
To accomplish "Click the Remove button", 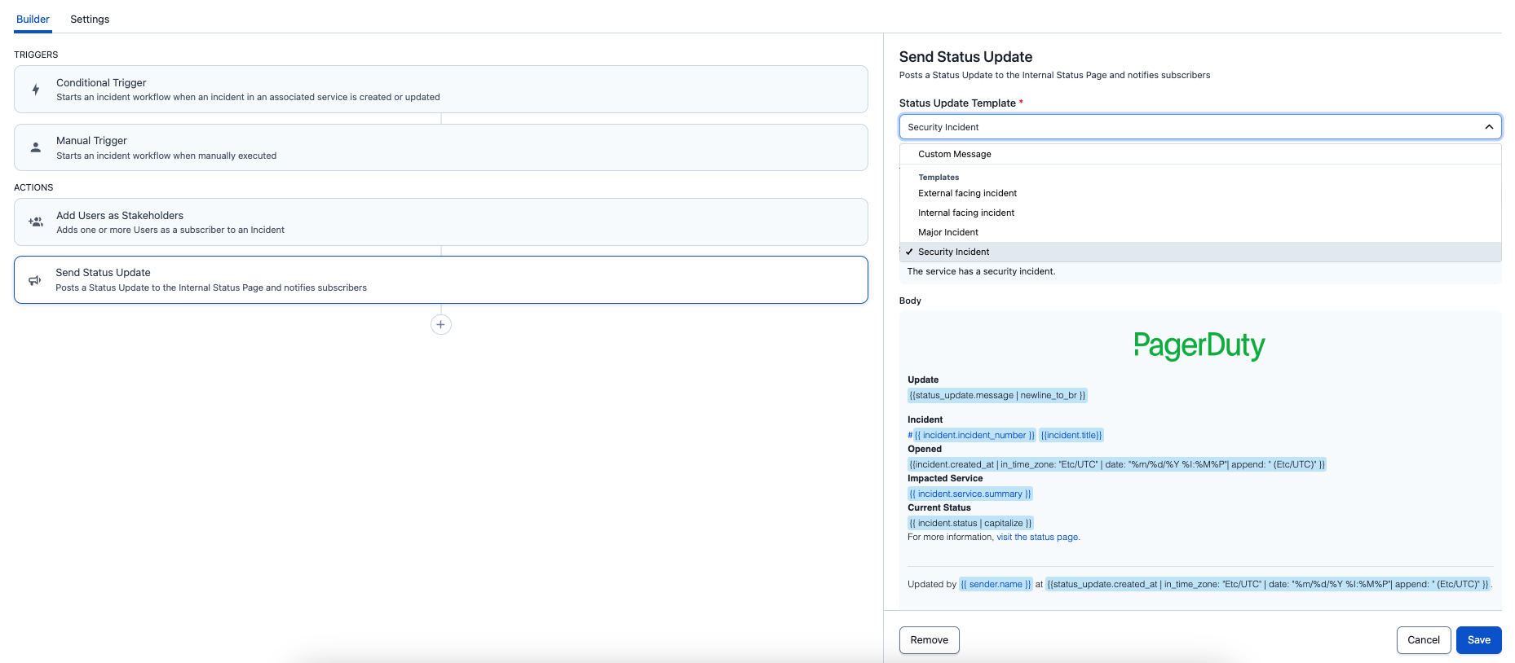I will tap(930, 640).
